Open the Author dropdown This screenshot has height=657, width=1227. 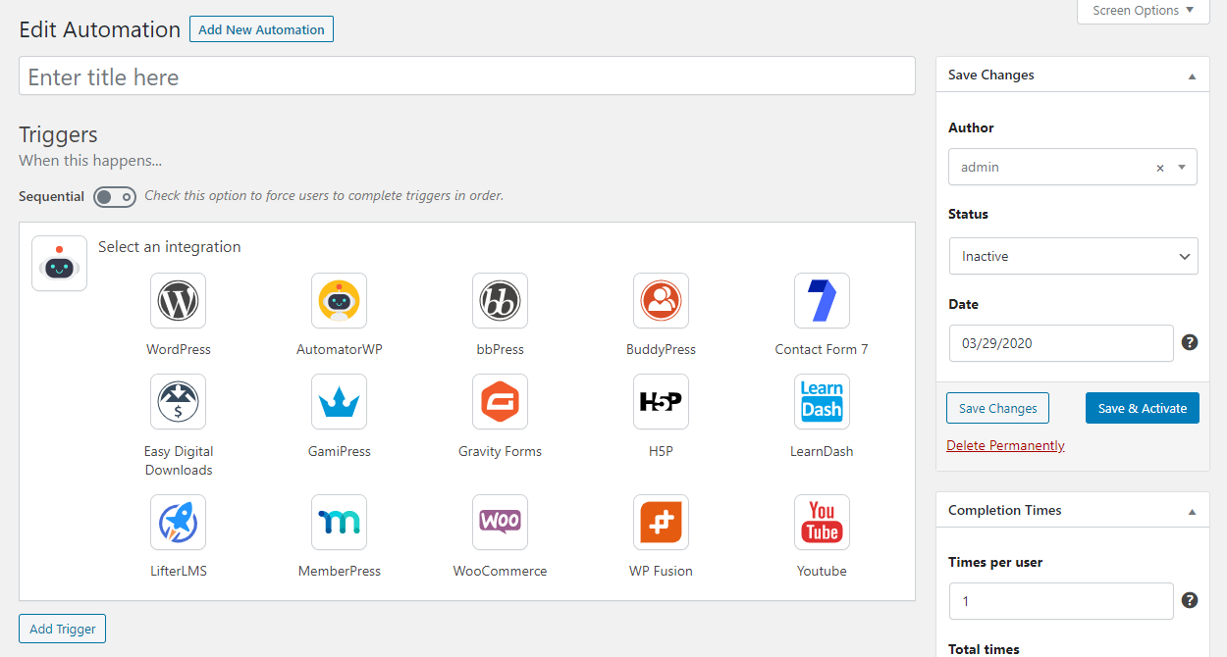[x=1073, y=167]
